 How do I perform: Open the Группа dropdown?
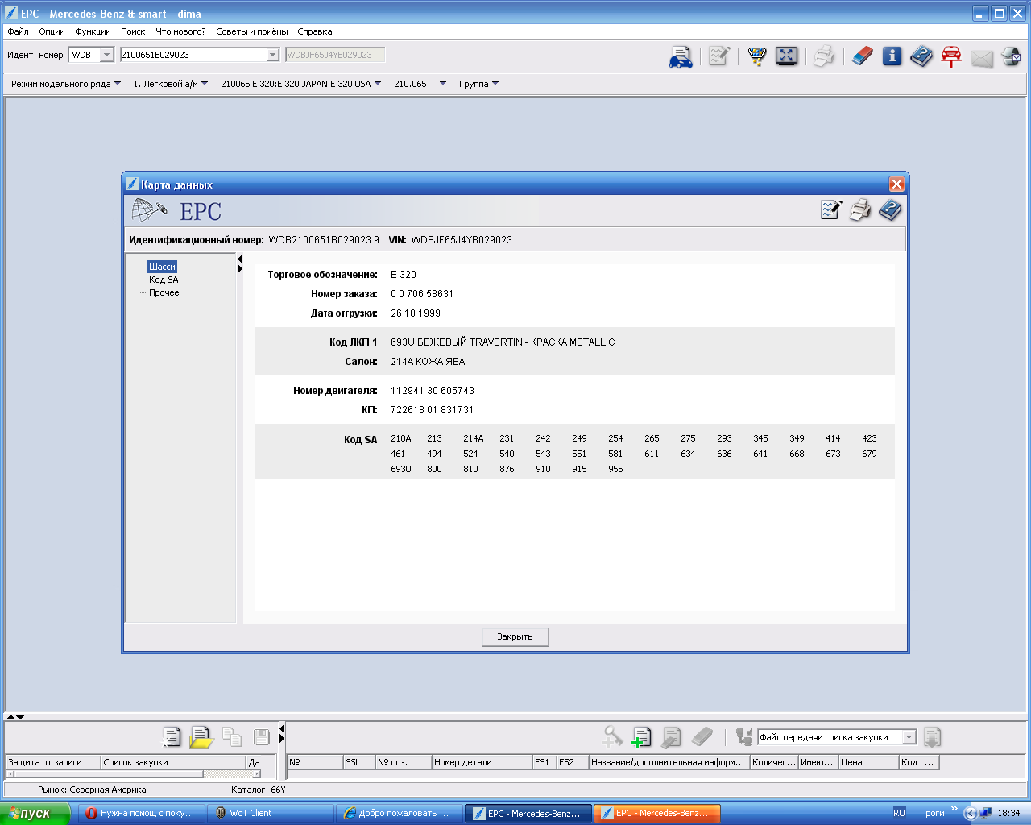pos(478,84)
